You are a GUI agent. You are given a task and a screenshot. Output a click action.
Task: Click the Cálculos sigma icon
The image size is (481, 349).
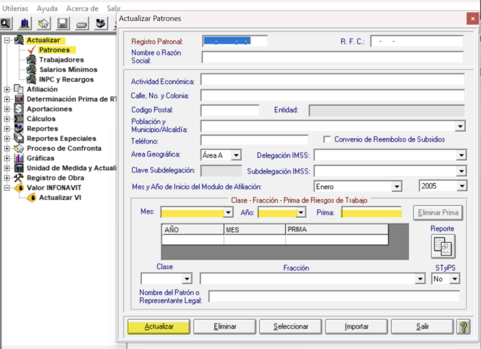tap(19, 119)
